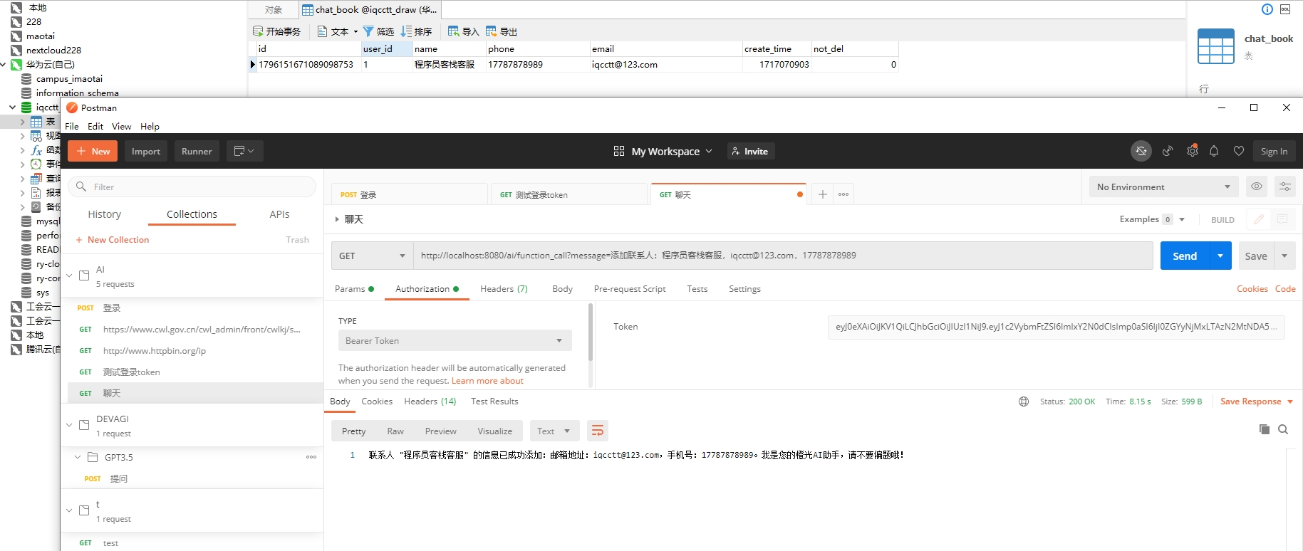The image size is (1303, 551).
Task: Open the Params request tab
Action: 354,289
